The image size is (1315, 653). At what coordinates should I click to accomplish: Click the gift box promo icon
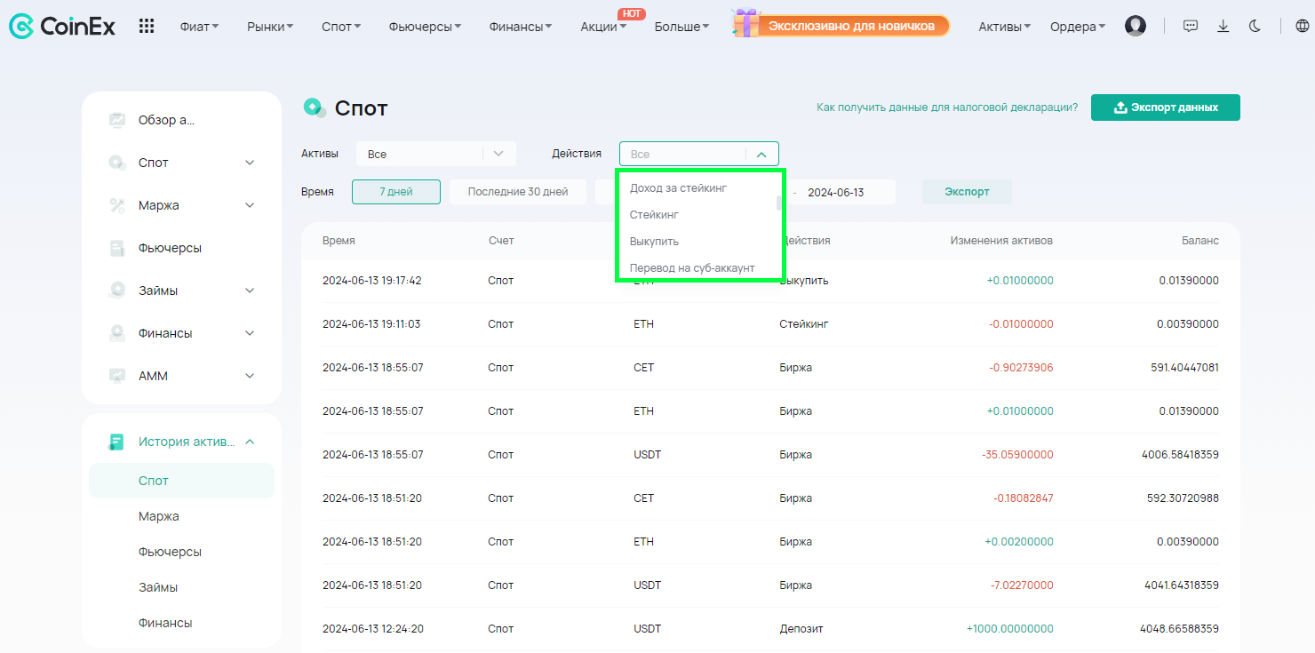point(746,24)
